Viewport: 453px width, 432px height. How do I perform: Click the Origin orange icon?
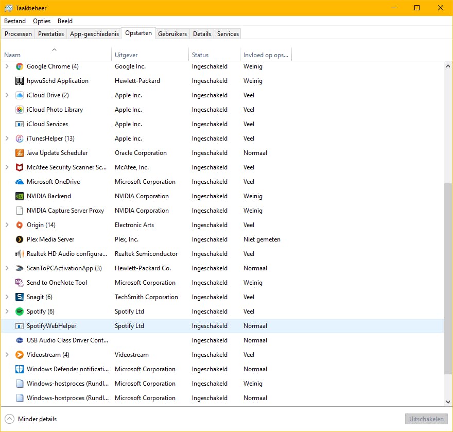point(20,225)
